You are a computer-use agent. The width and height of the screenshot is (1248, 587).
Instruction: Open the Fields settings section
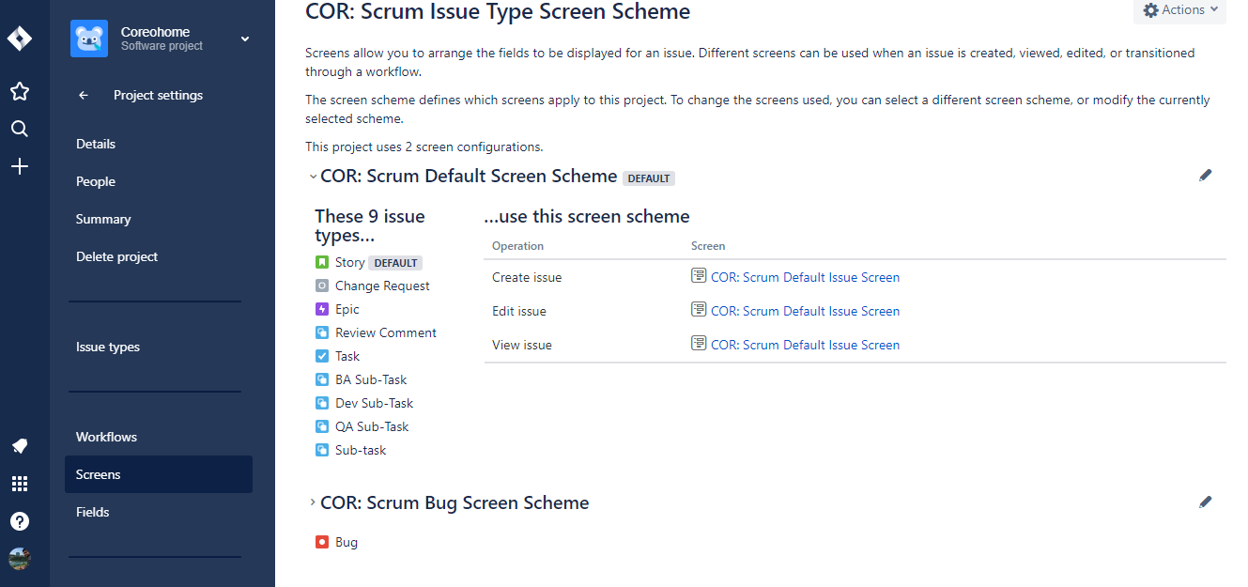(x=92, y=512)
